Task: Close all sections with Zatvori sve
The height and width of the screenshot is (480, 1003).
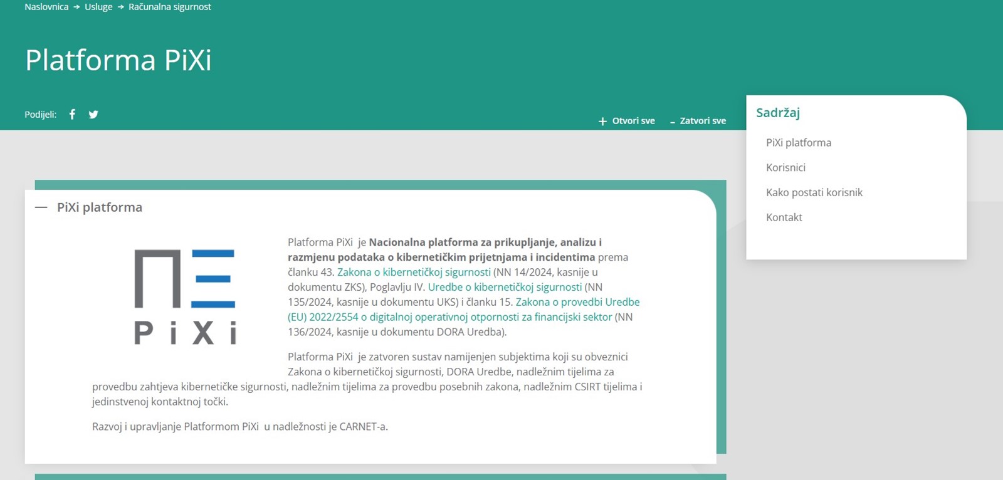Action: click(x=698, y=121)
